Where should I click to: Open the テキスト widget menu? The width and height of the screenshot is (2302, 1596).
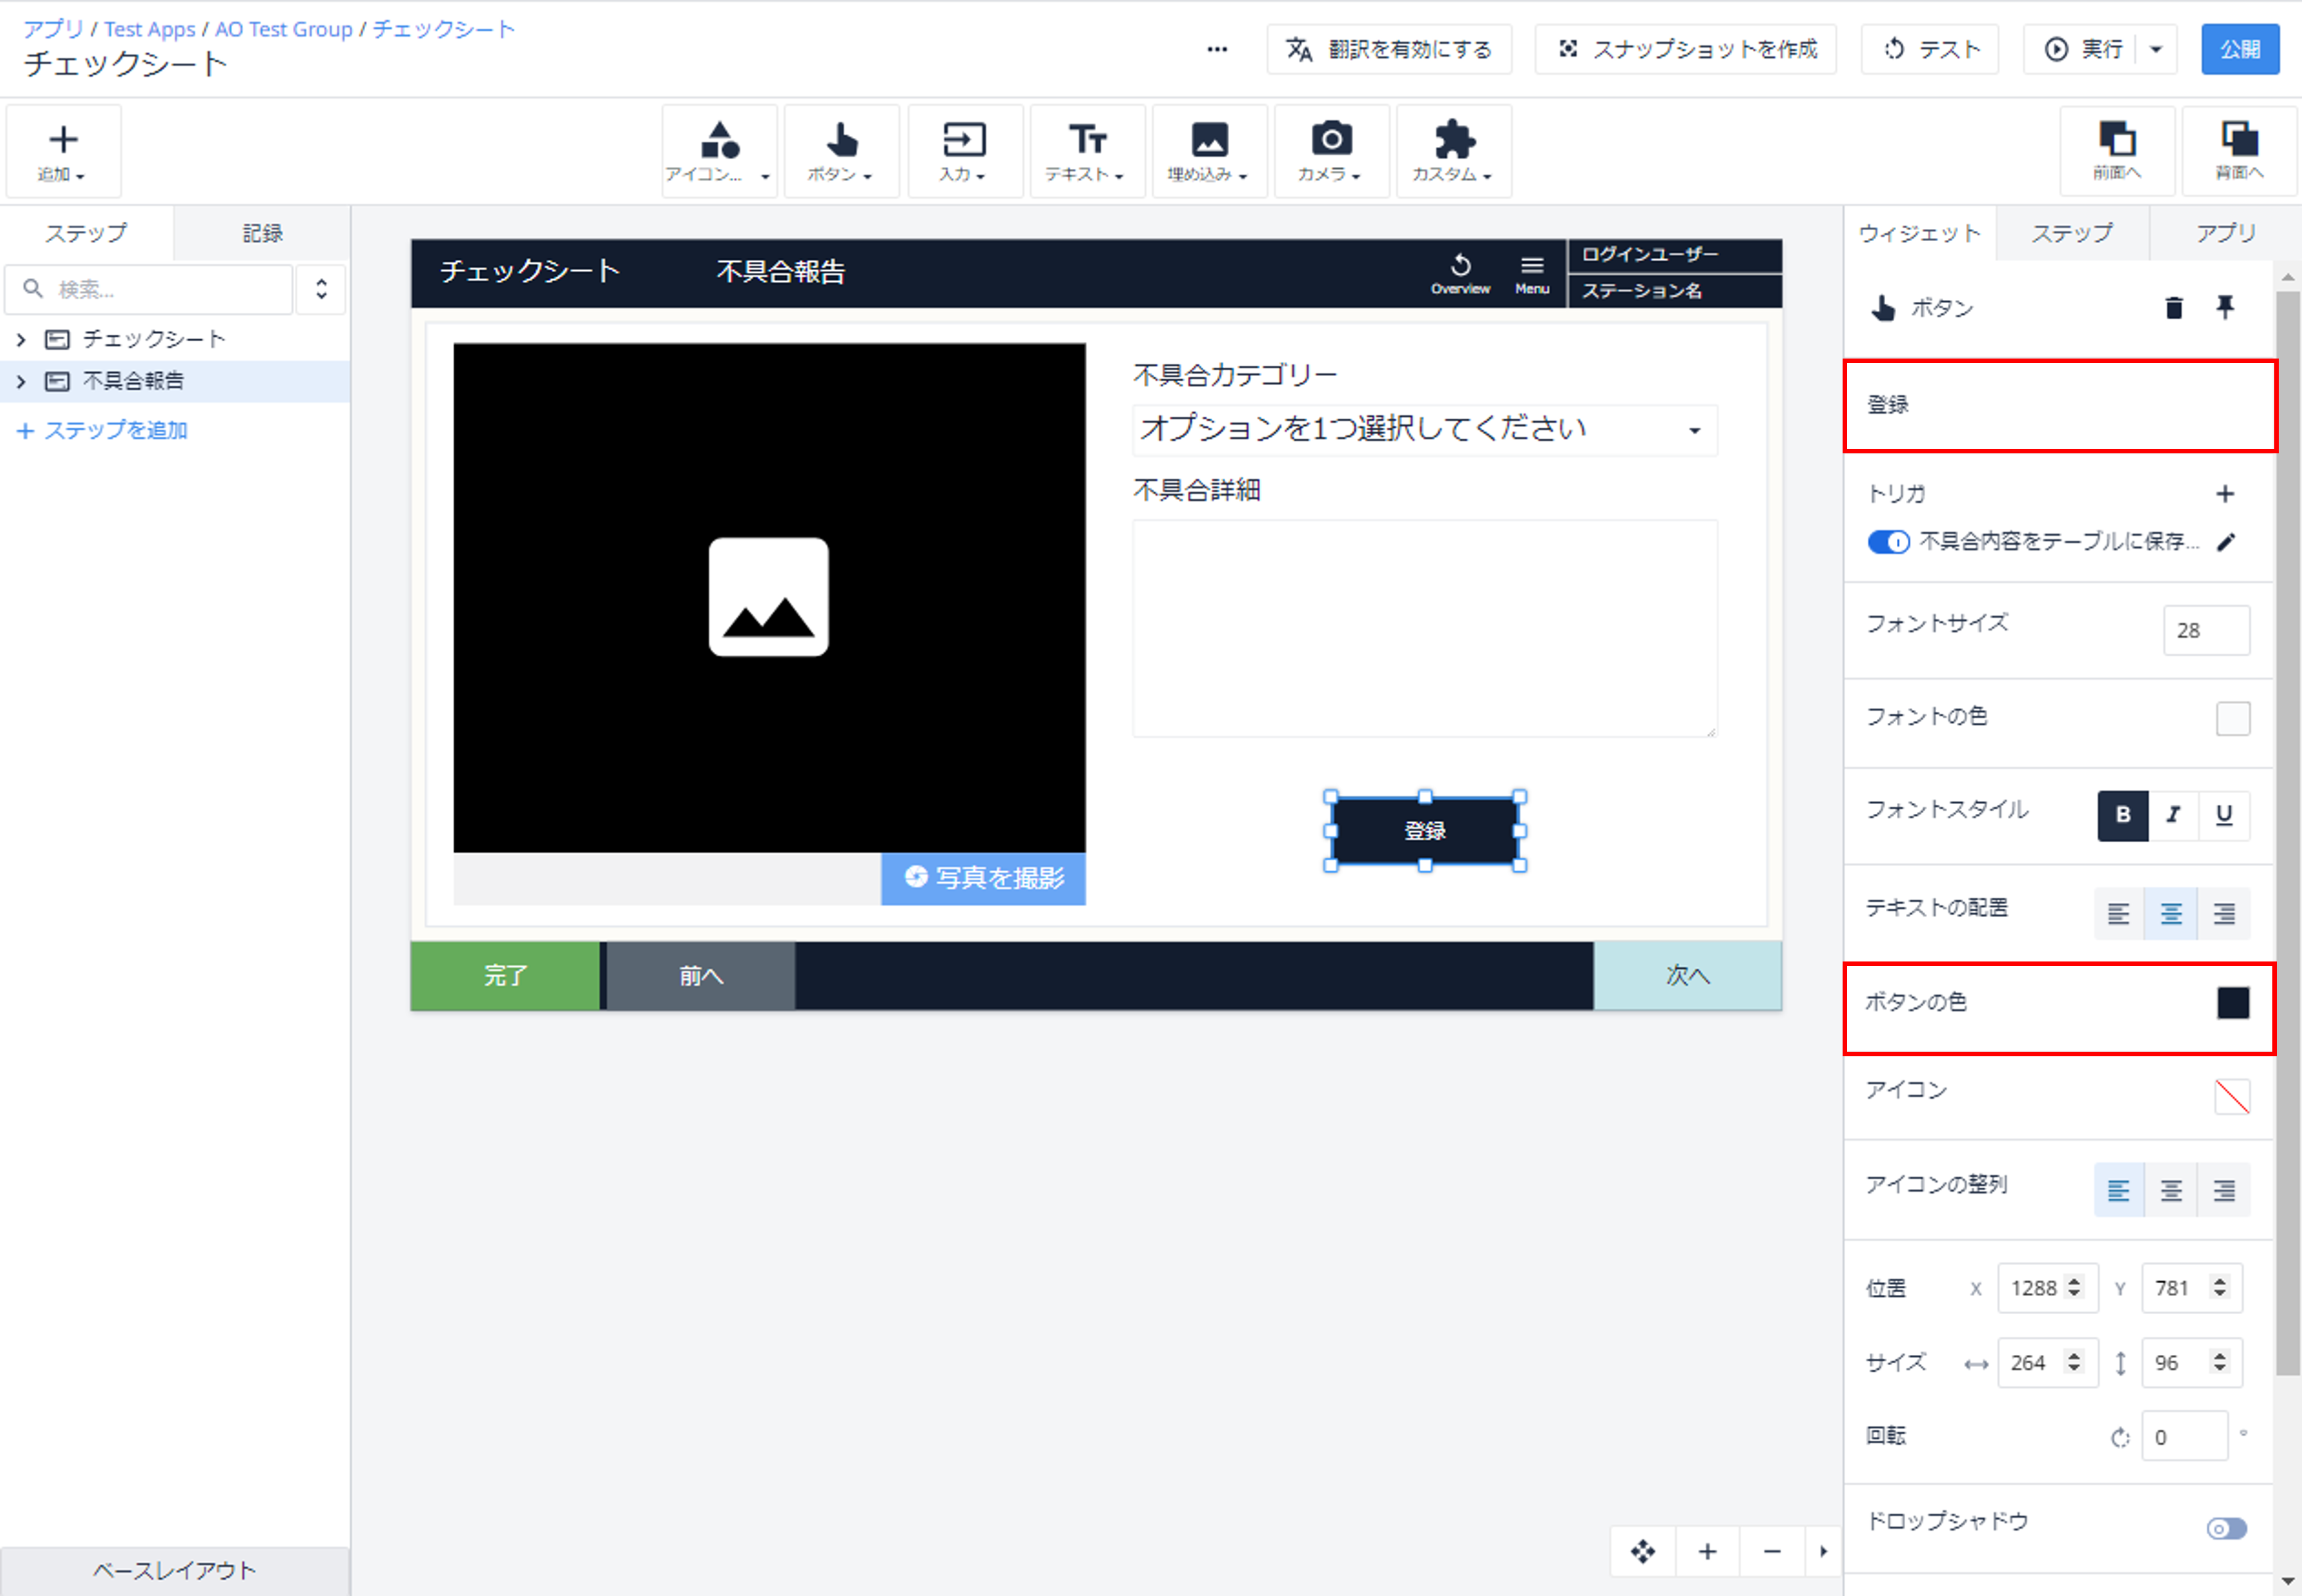click(x=1086, y=152)
